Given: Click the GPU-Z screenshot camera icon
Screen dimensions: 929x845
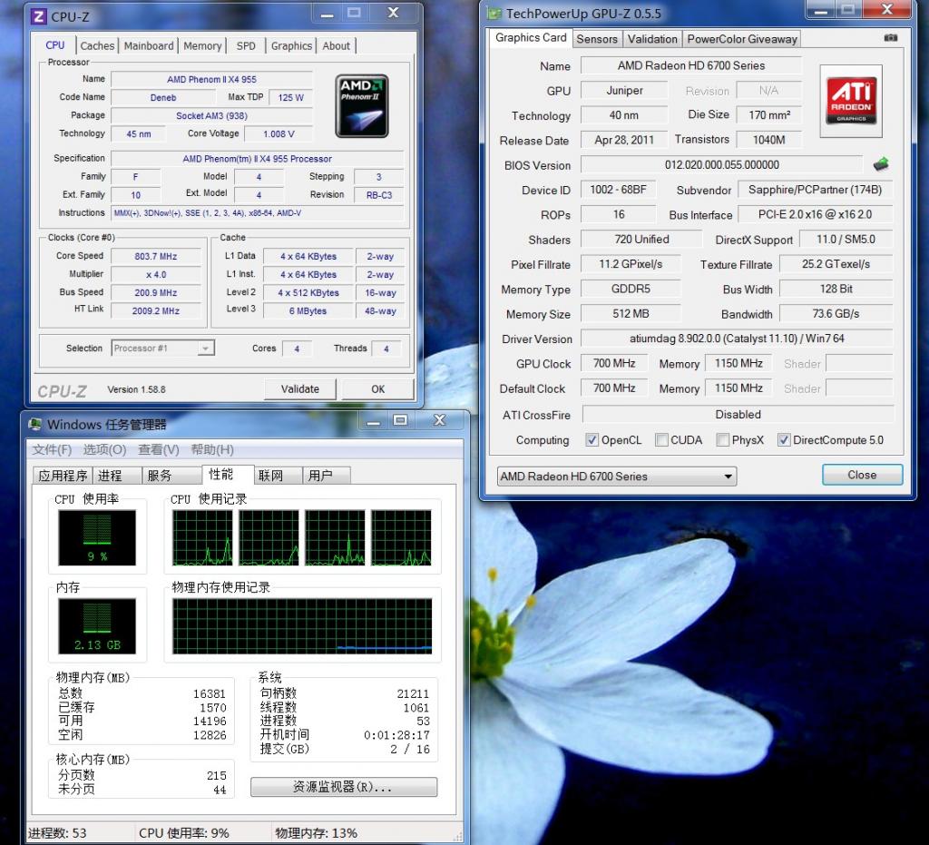Looking at the screenshot, I should [x=890, y=37].
